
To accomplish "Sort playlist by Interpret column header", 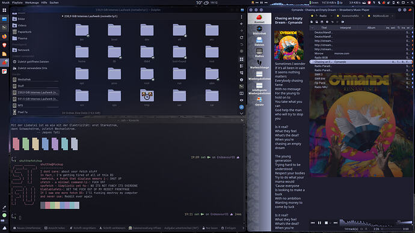I will point(345,28).
